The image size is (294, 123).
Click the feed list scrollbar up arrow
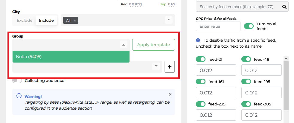click(x=286, y=59)
